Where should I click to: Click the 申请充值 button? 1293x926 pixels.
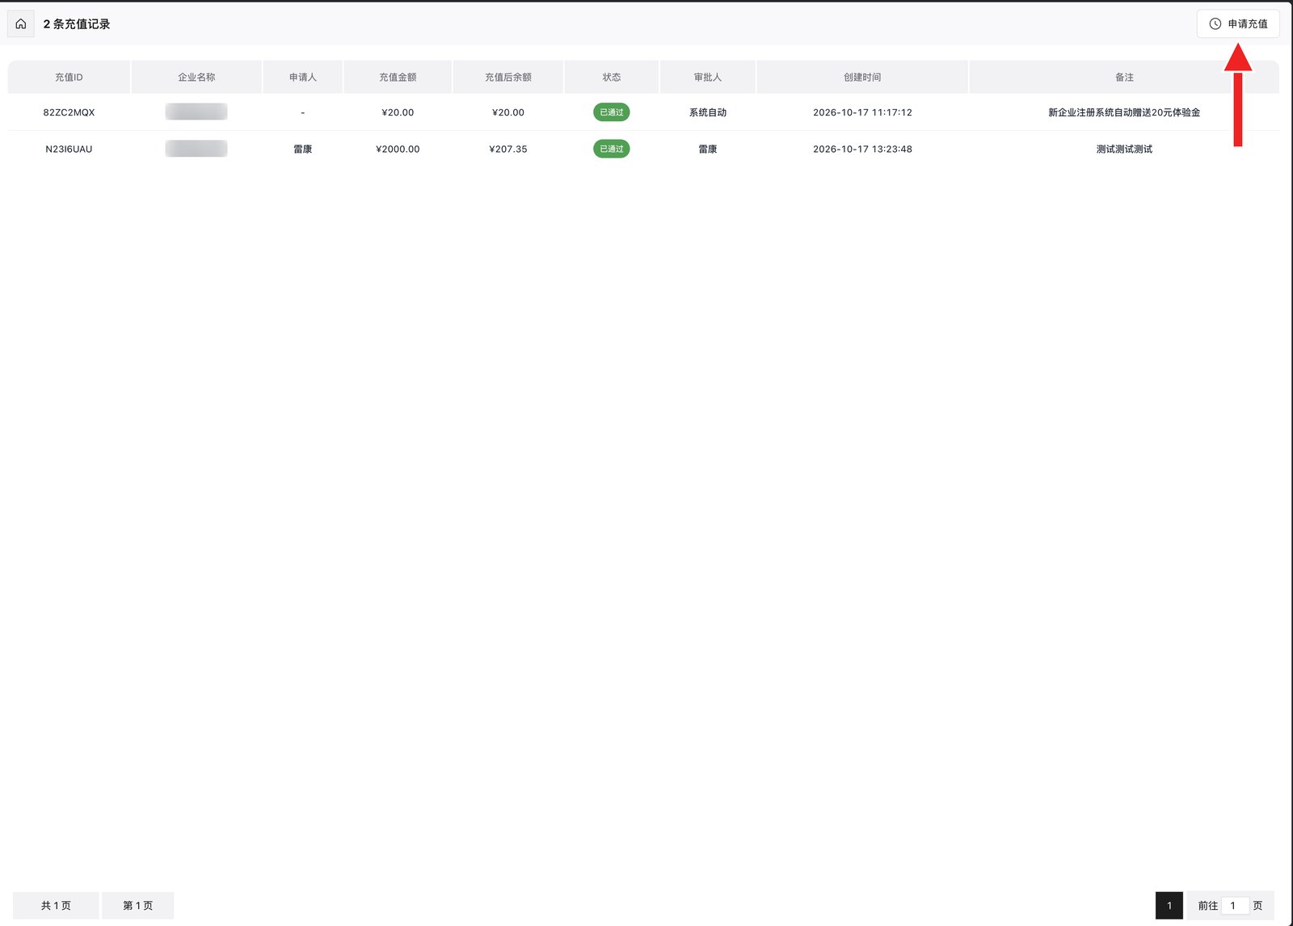[1238, 24]
